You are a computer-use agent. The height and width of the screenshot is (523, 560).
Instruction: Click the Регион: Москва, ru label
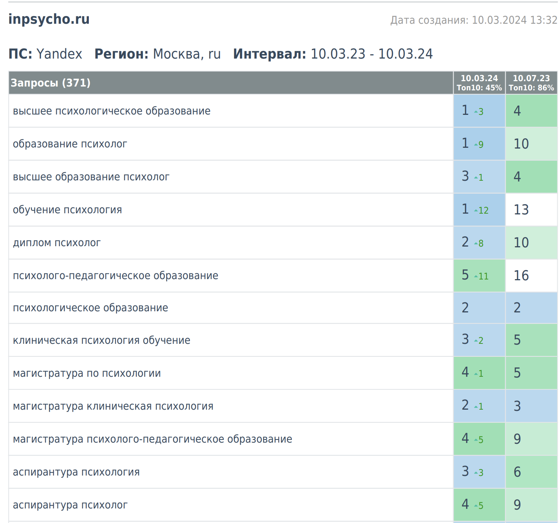[x=157, y=54]
